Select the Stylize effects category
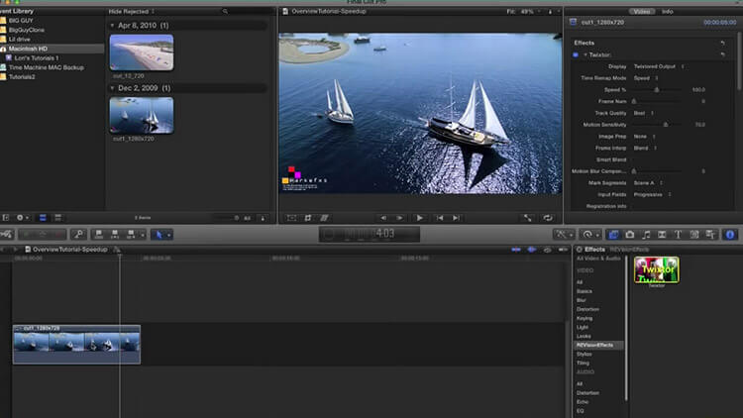The image size is (743, 418). (x=584, y=354)
